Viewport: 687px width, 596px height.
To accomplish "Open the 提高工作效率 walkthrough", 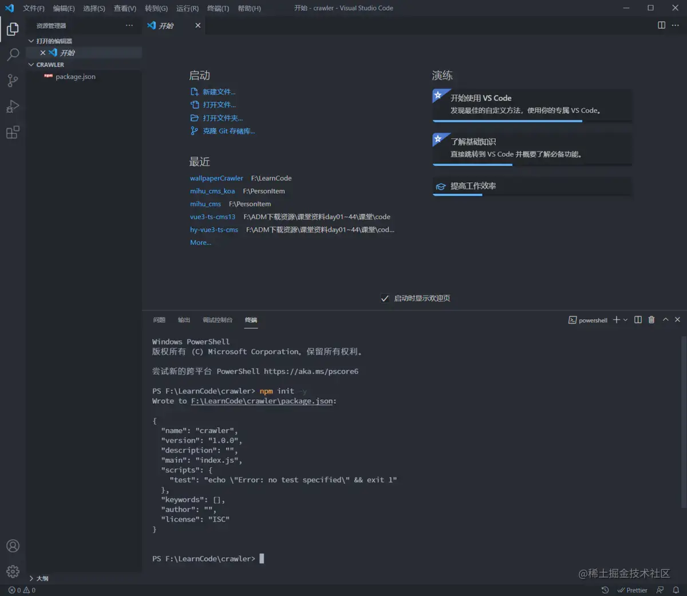I will (x=532, y=186).
